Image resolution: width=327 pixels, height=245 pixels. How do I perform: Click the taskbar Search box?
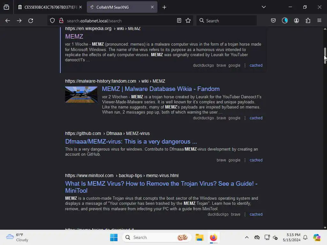click(x=156, y=237)
